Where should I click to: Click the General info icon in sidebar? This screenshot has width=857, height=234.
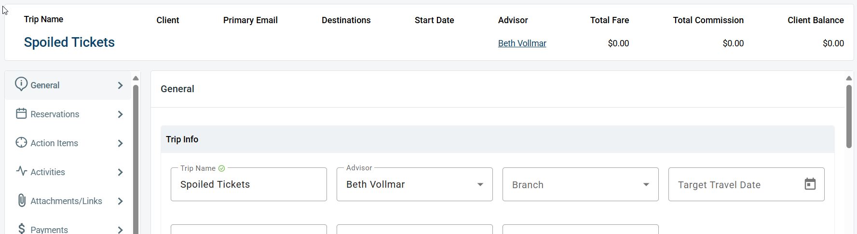point(21,84)
